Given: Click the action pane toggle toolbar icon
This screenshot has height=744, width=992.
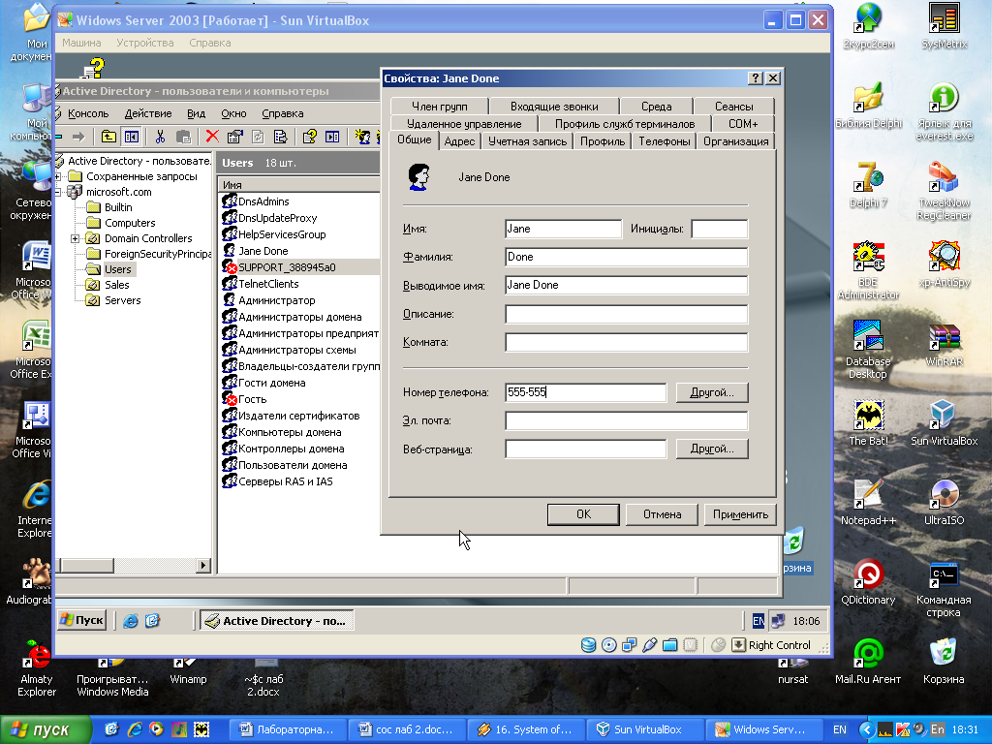Looking at the screenshot, I should 332,137.
